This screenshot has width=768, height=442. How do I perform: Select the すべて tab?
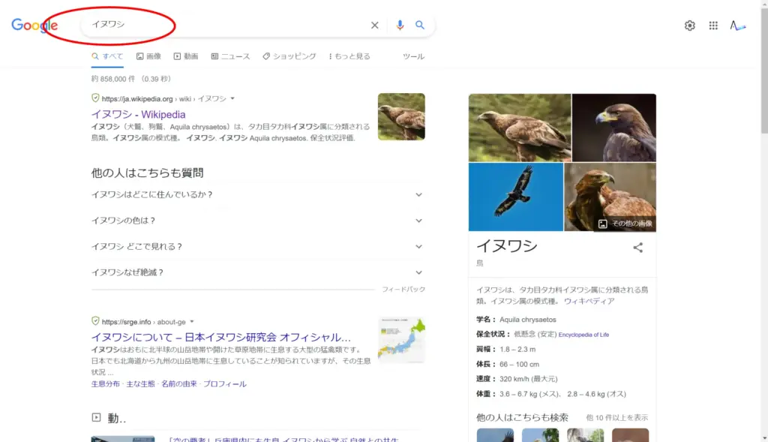tap(107, 56)
